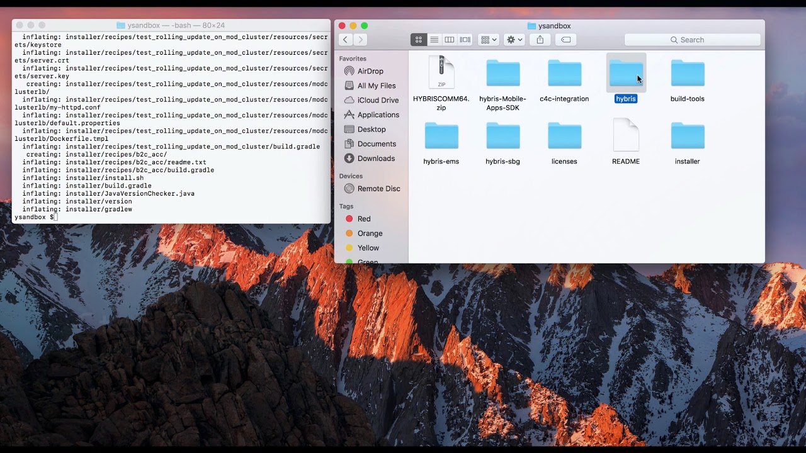The width and height of the screenshot is (806, 453).
Task: Select the highlighted hybris folder
Action: point(626,73)
